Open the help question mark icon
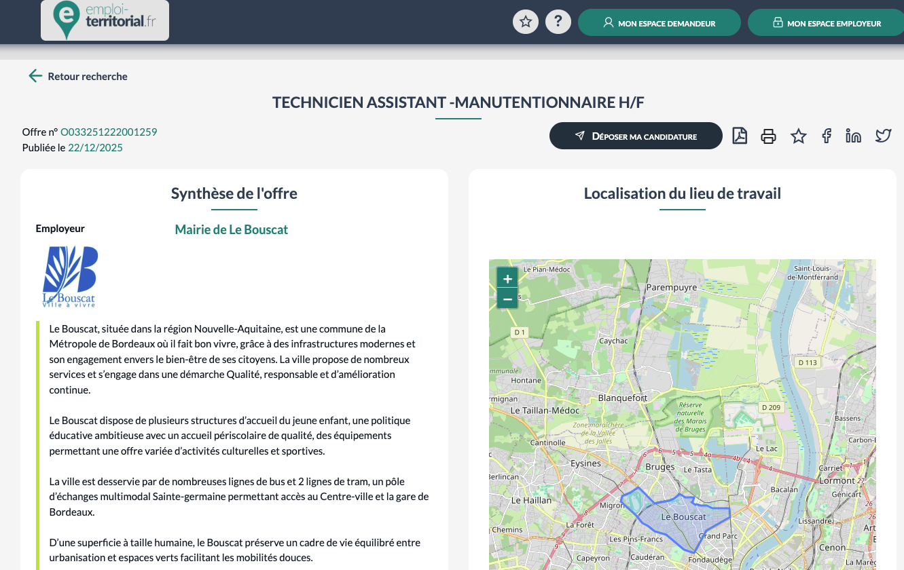Viewport: 904px width, 570px height. (558, 22)
